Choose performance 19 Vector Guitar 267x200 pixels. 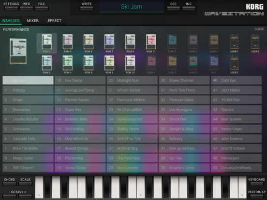(x=80, y=168)
